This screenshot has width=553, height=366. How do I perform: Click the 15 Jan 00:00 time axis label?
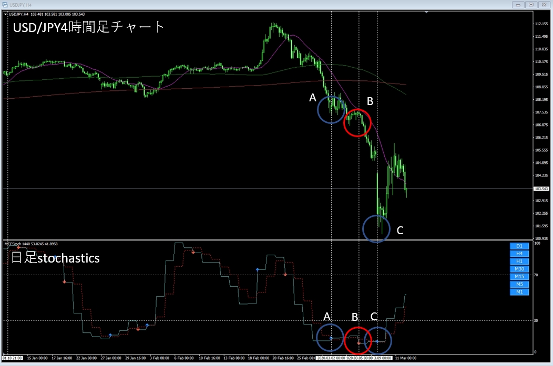(37, 358)
